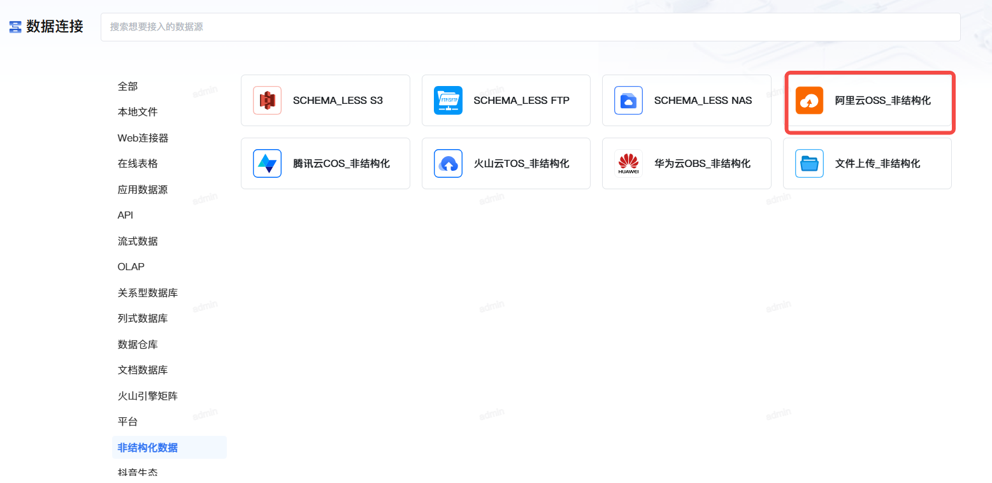992x483 pixels.
Task: Select the 腾讯云COS_非结构化 card label
Action: (x=341, y=163)
